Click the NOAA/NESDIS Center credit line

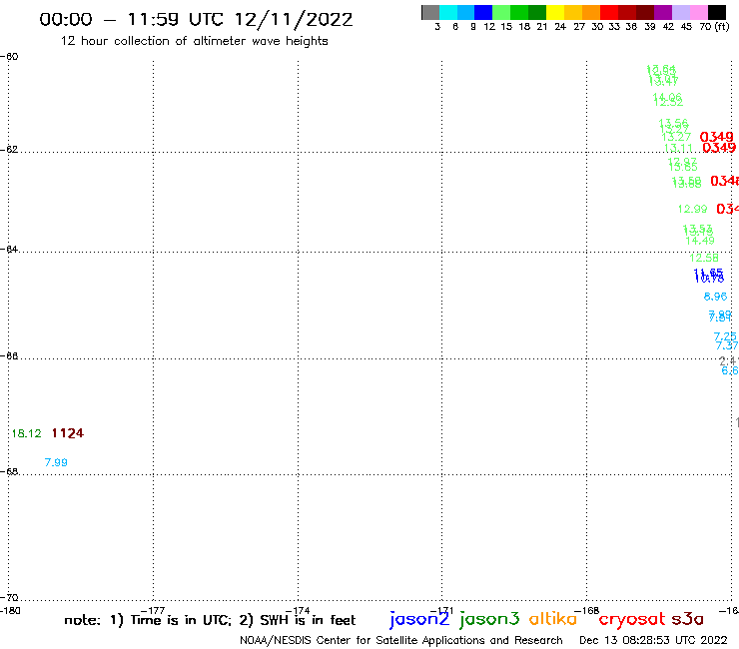pyautogui.click(x=401, y=640)
